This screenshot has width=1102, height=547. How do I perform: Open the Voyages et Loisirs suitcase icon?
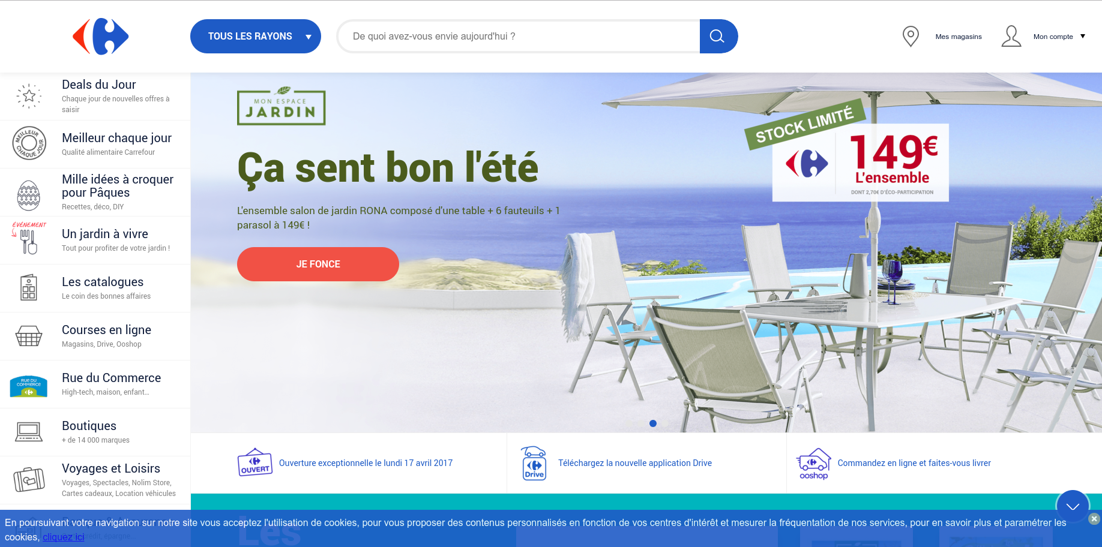point(29,480)
